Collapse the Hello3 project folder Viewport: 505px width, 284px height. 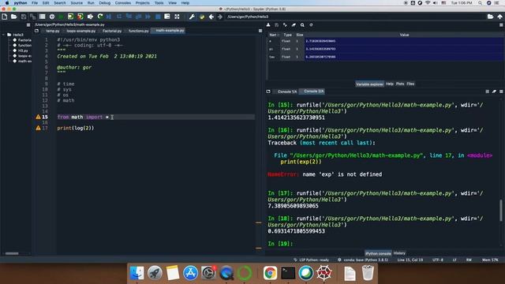(x=4, y=35)
